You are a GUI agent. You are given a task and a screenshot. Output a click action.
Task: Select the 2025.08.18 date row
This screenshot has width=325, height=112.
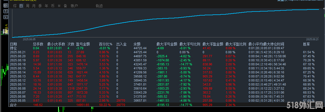pos(18,64)
